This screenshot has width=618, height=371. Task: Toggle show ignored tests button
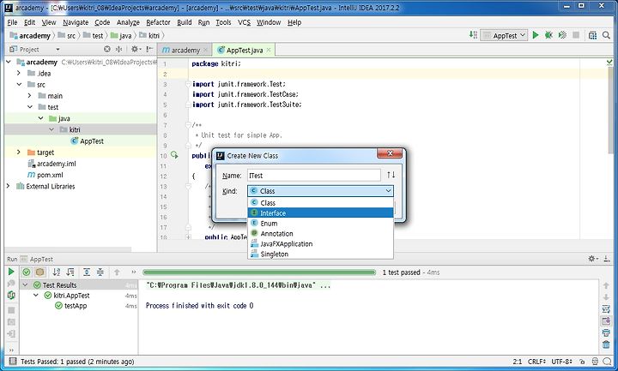pyautogui.click(x=39, y=272)
